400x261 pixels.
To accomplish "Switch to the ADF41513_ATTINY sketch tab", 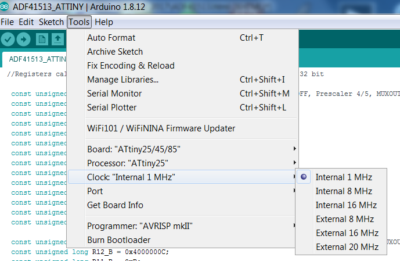I will [x=35, y=59].
